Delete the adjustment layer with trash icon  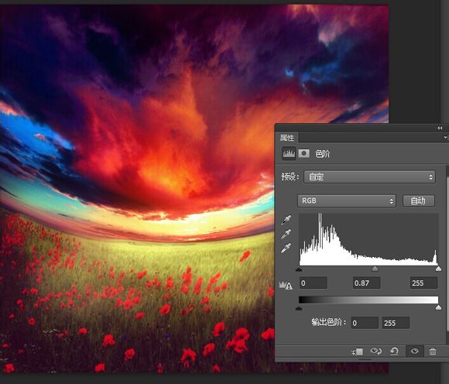pos(433,351)
